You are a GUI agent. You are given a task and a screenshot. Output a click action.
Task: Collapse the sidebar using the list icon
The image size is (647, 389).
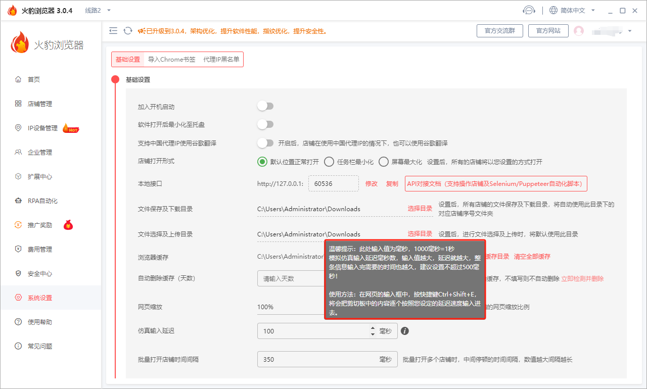113,30
